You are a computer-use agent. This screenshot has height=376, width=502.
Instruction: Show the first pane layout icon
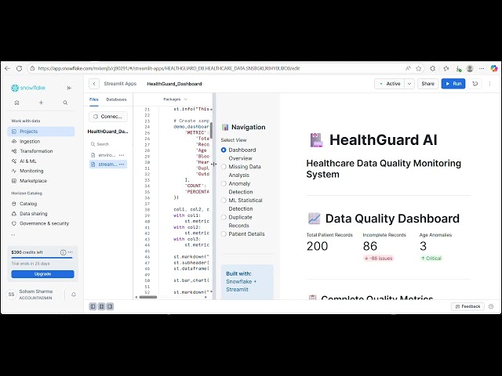(x=93, y=306)
